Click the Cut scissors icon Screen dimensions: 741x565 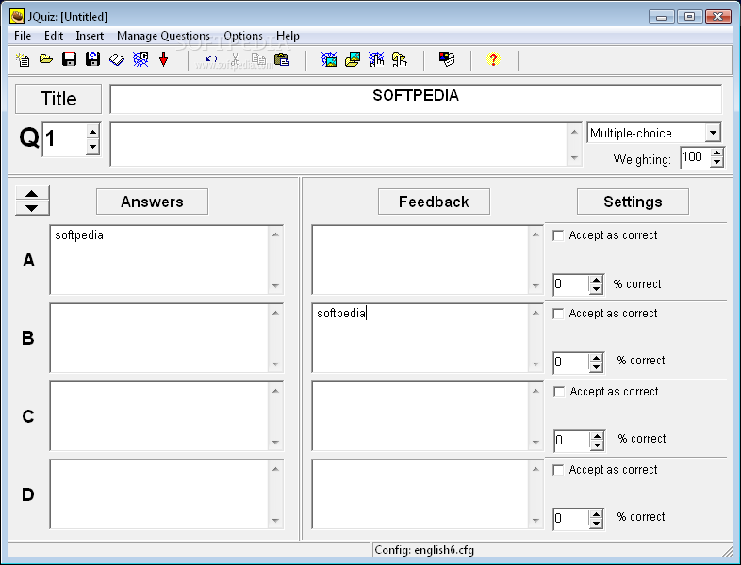235,59
